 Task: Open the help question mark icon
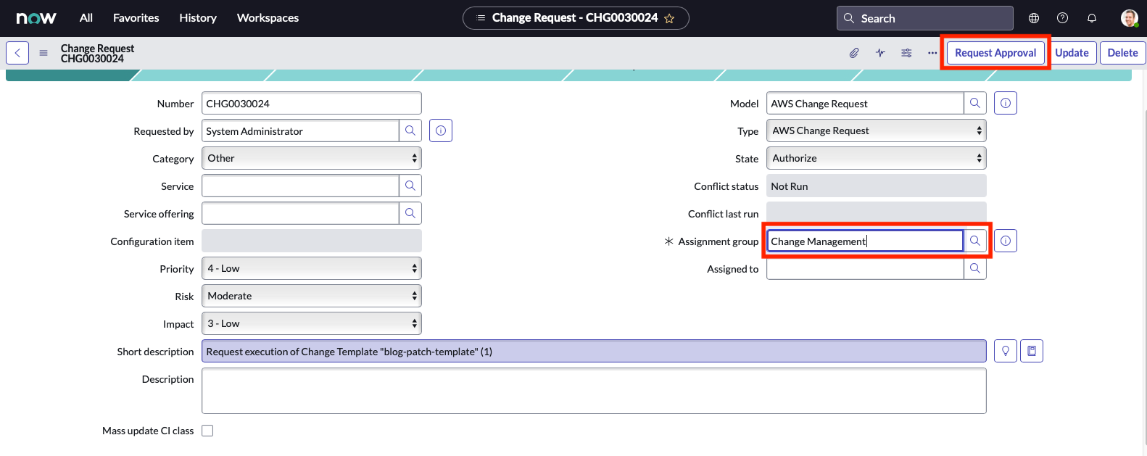point(1062,18)
